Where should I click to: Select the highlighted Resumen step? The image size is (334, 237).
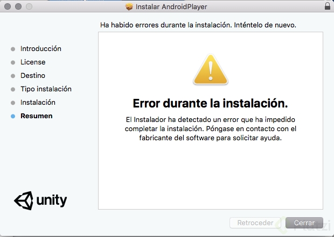click(37, 116)
